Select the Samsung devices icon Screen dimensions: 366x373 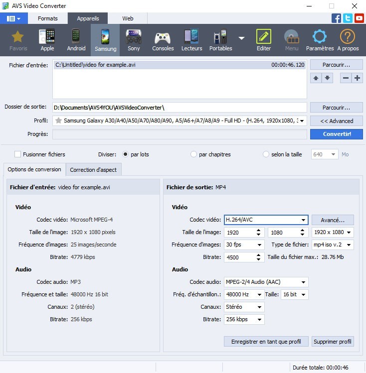[105, 40]
